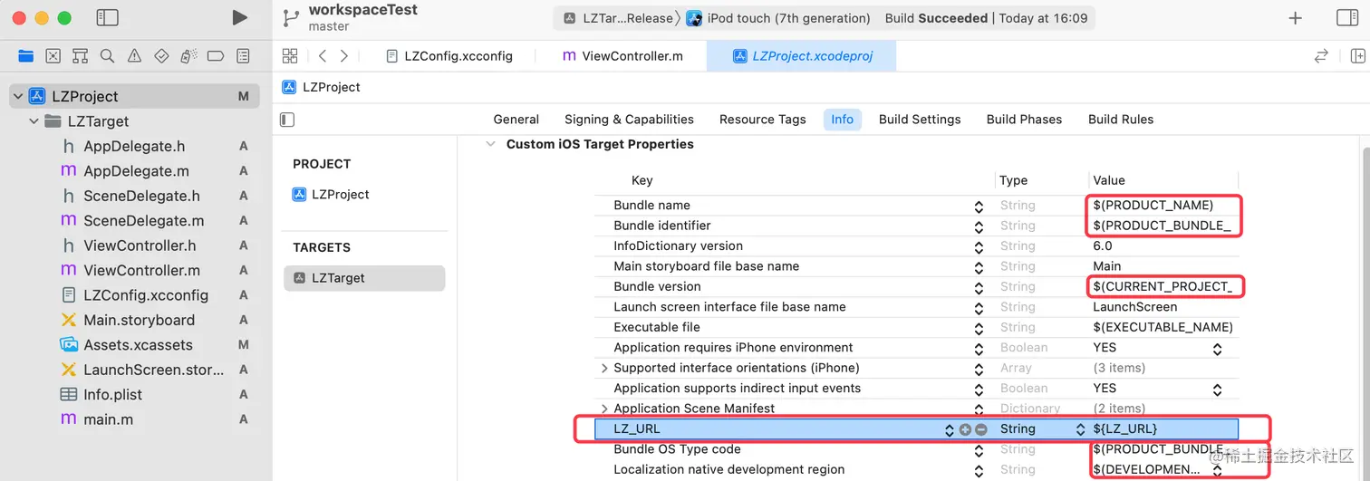Screen dimensions: 1370x481
Task: Select the Info tab
Action: pos(843,120)
